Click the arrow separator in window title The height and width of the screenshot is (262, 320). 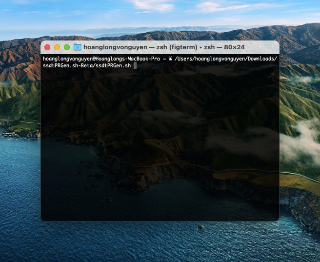tap(201, 47)
